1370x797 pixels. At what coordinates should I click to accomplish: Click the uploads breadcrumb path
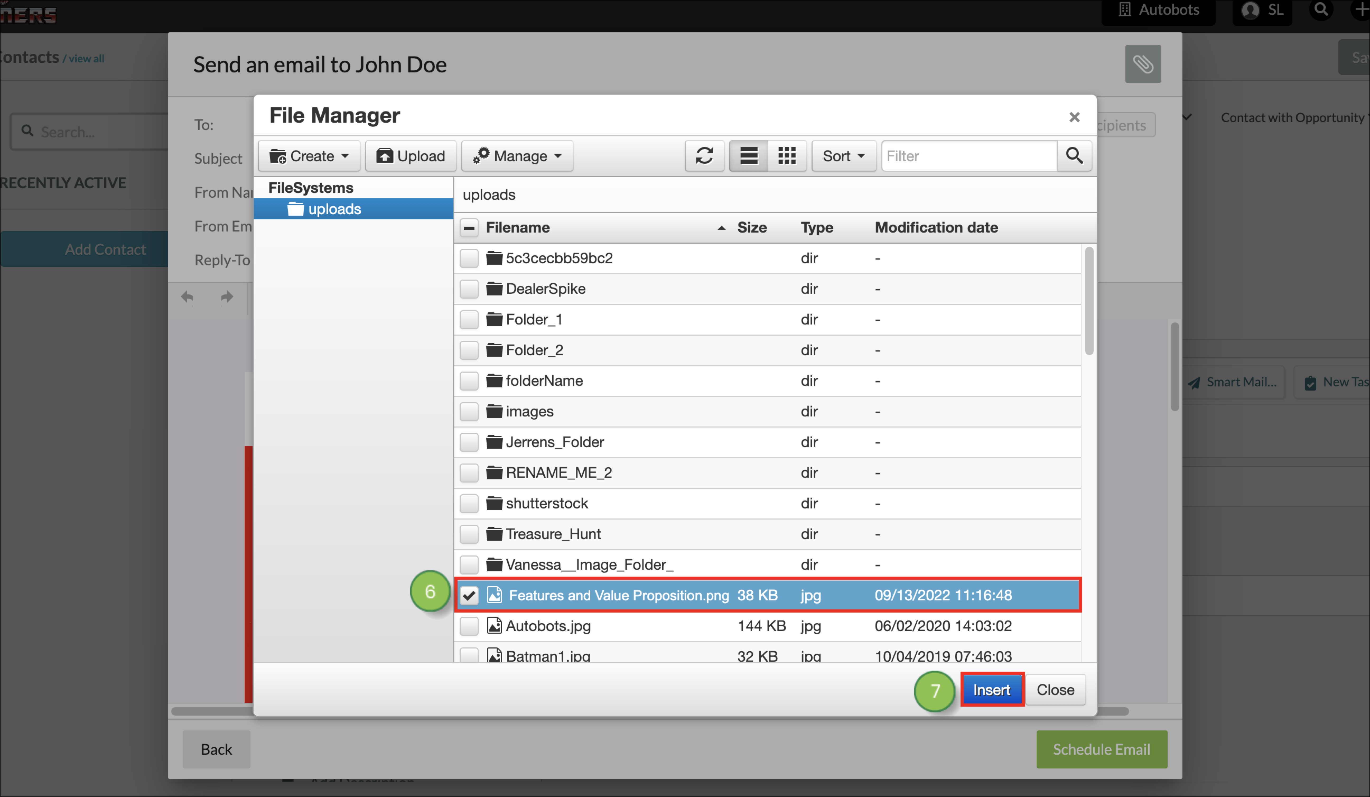[489, 195]
